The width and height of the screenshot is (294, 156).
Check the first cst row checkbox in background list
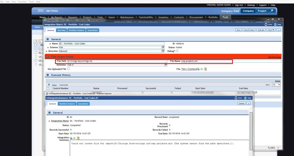36,56
